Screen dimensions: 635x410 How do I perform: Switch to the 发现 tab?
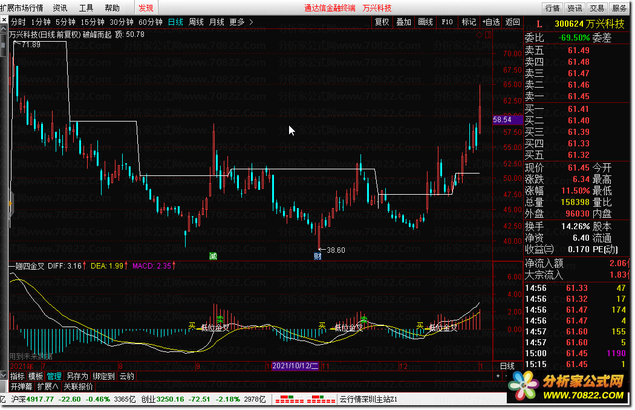coord(146,8)
